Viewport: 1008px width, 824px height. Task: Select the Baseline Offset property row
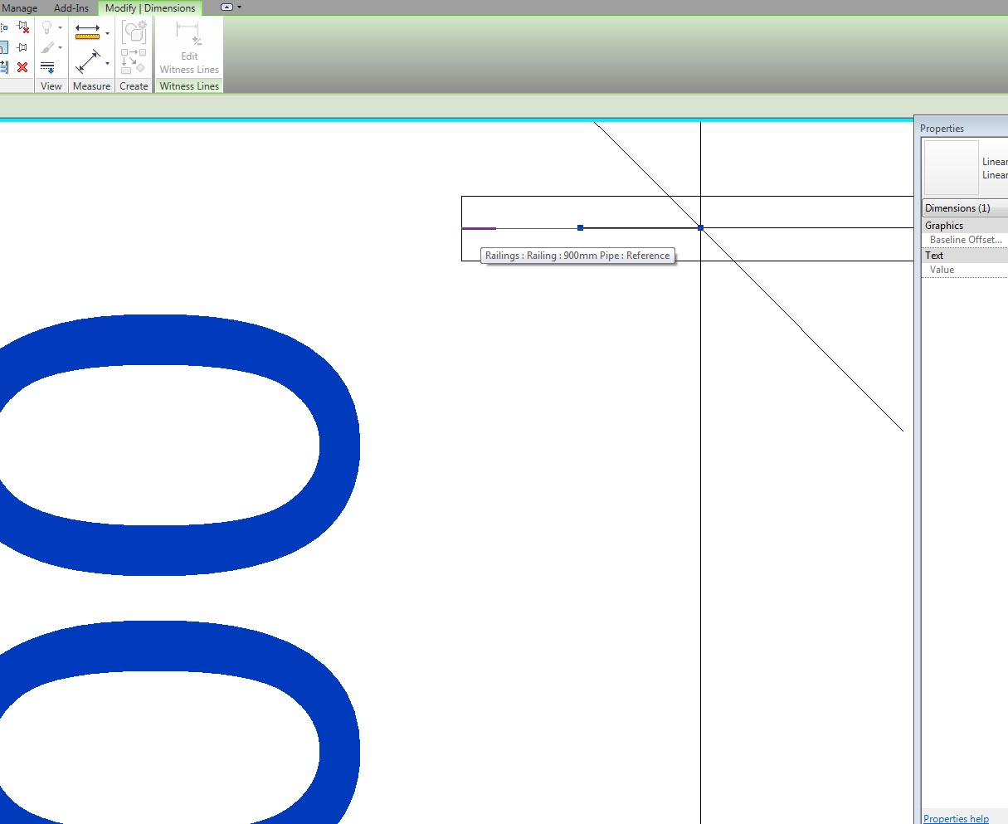click(965, 240)
